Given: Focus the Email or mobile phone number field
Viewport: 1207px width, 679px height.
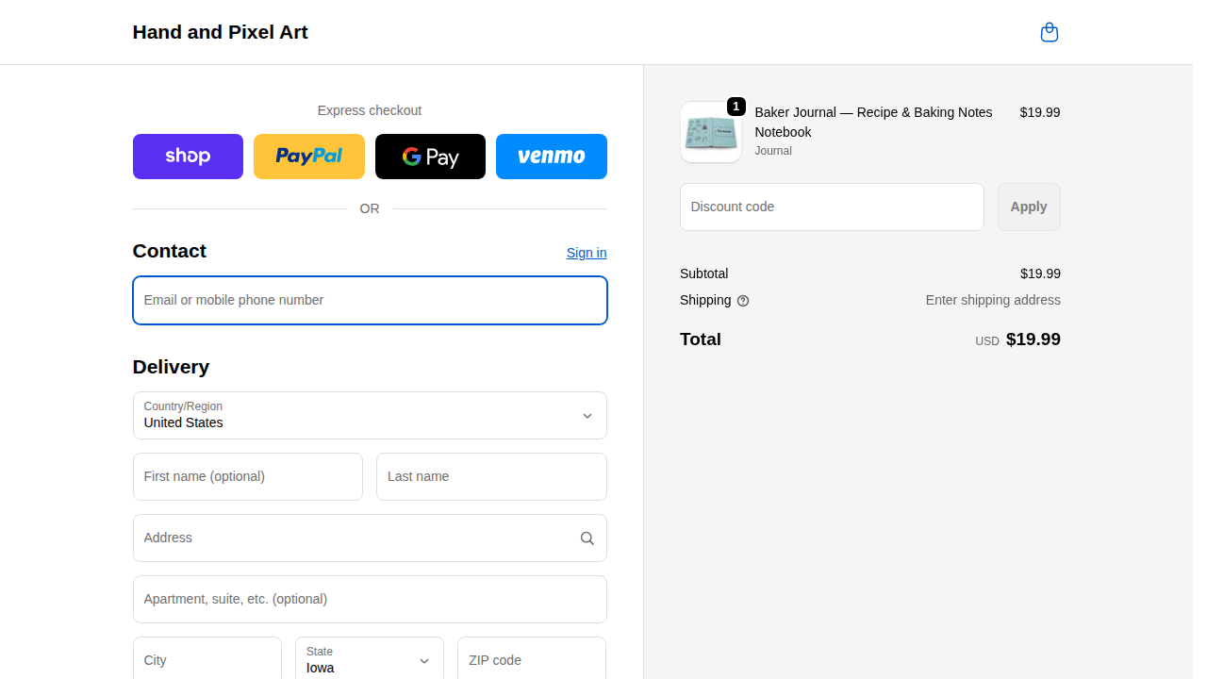Looking at the screenshot, I should click(370, 300).
